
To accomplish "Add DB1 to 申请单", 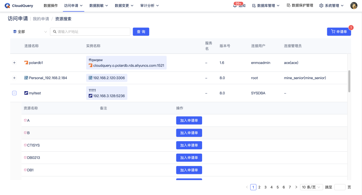I will (x=189, y=170).
